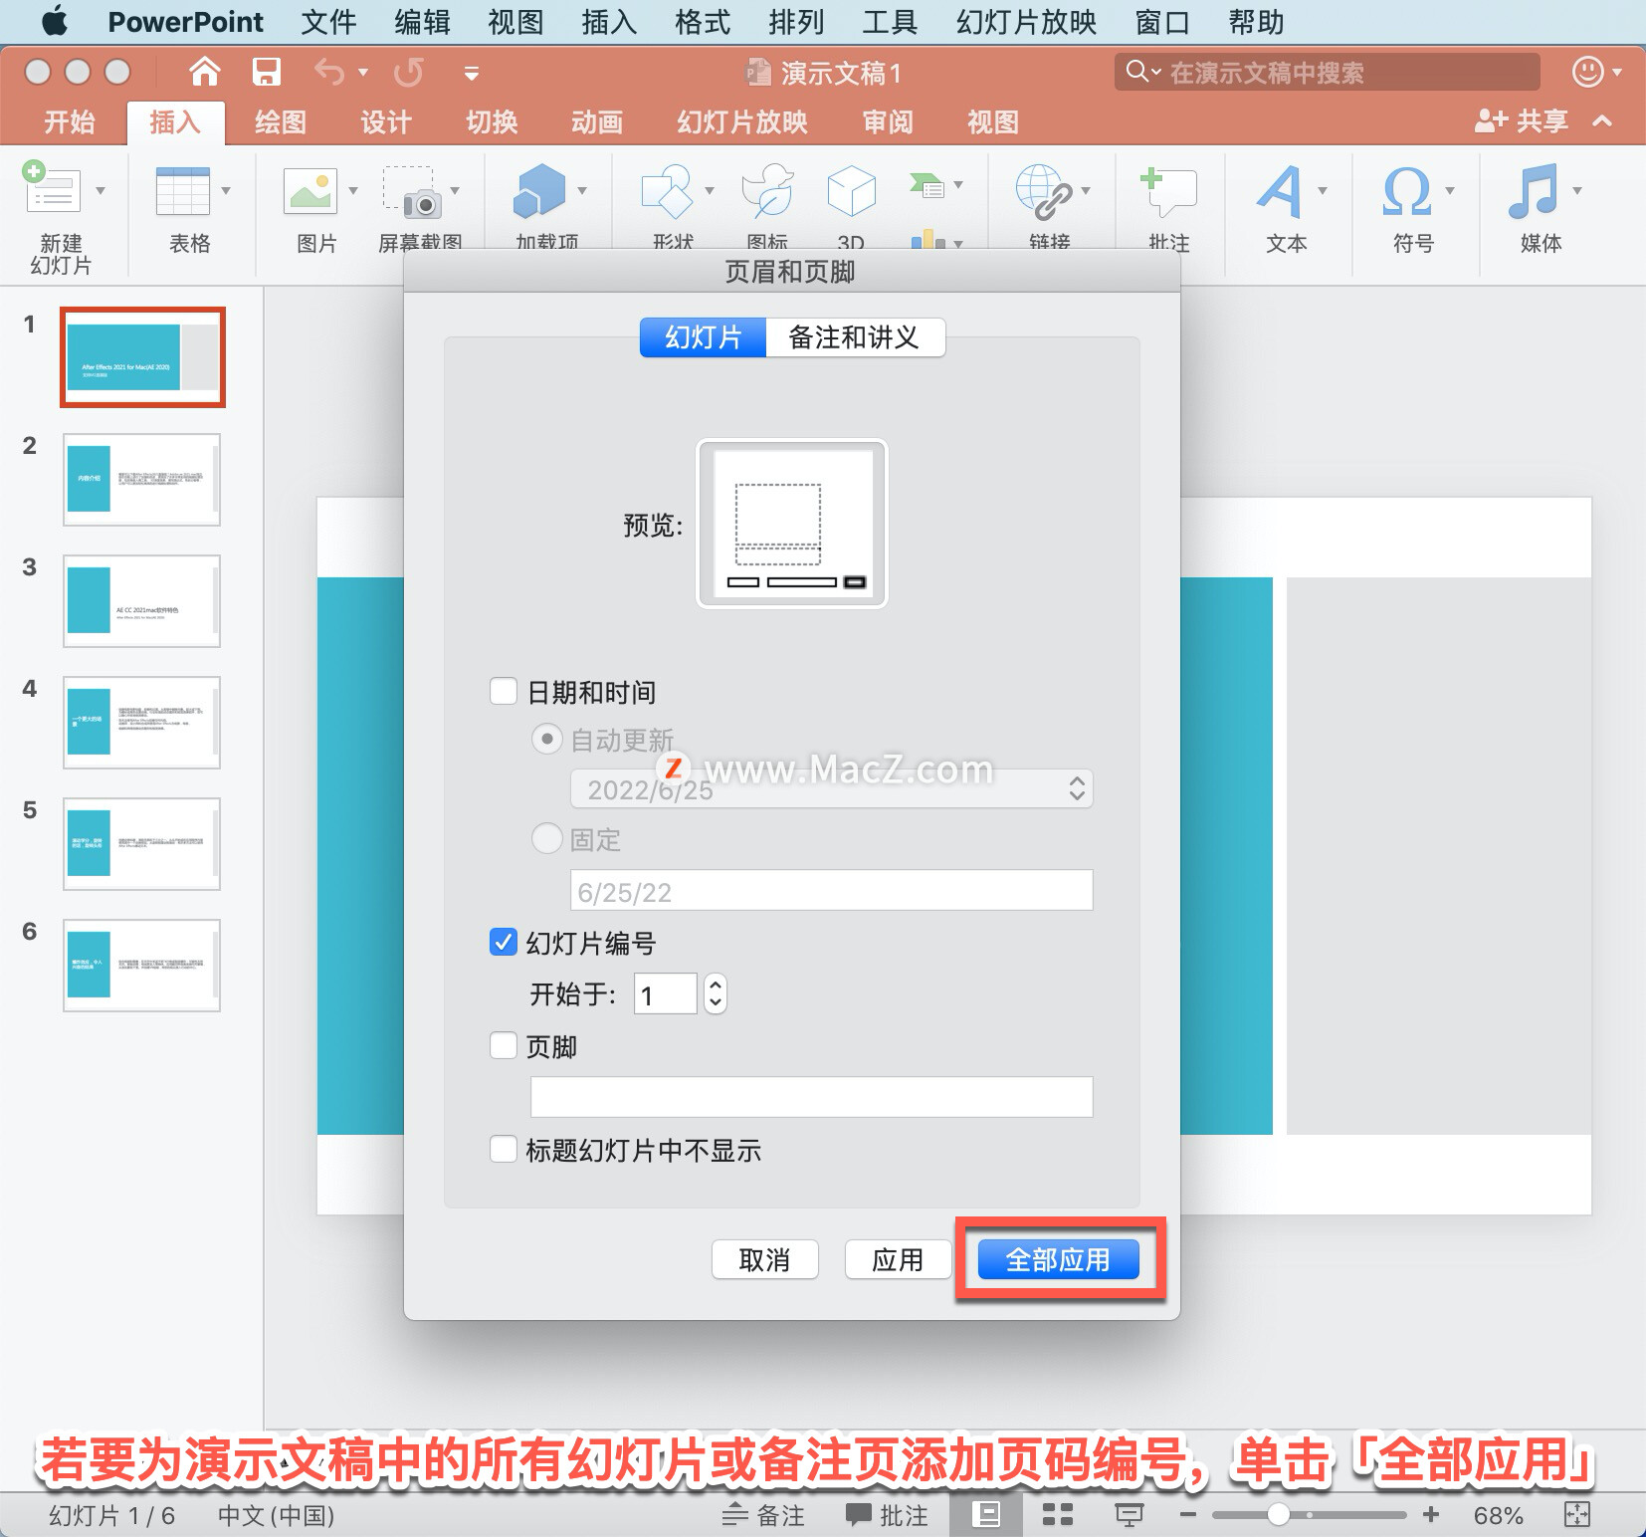Expand the Undo history dropdown arrow
The height and width of the screenshot is (1537, 1646).
point(363,72)
